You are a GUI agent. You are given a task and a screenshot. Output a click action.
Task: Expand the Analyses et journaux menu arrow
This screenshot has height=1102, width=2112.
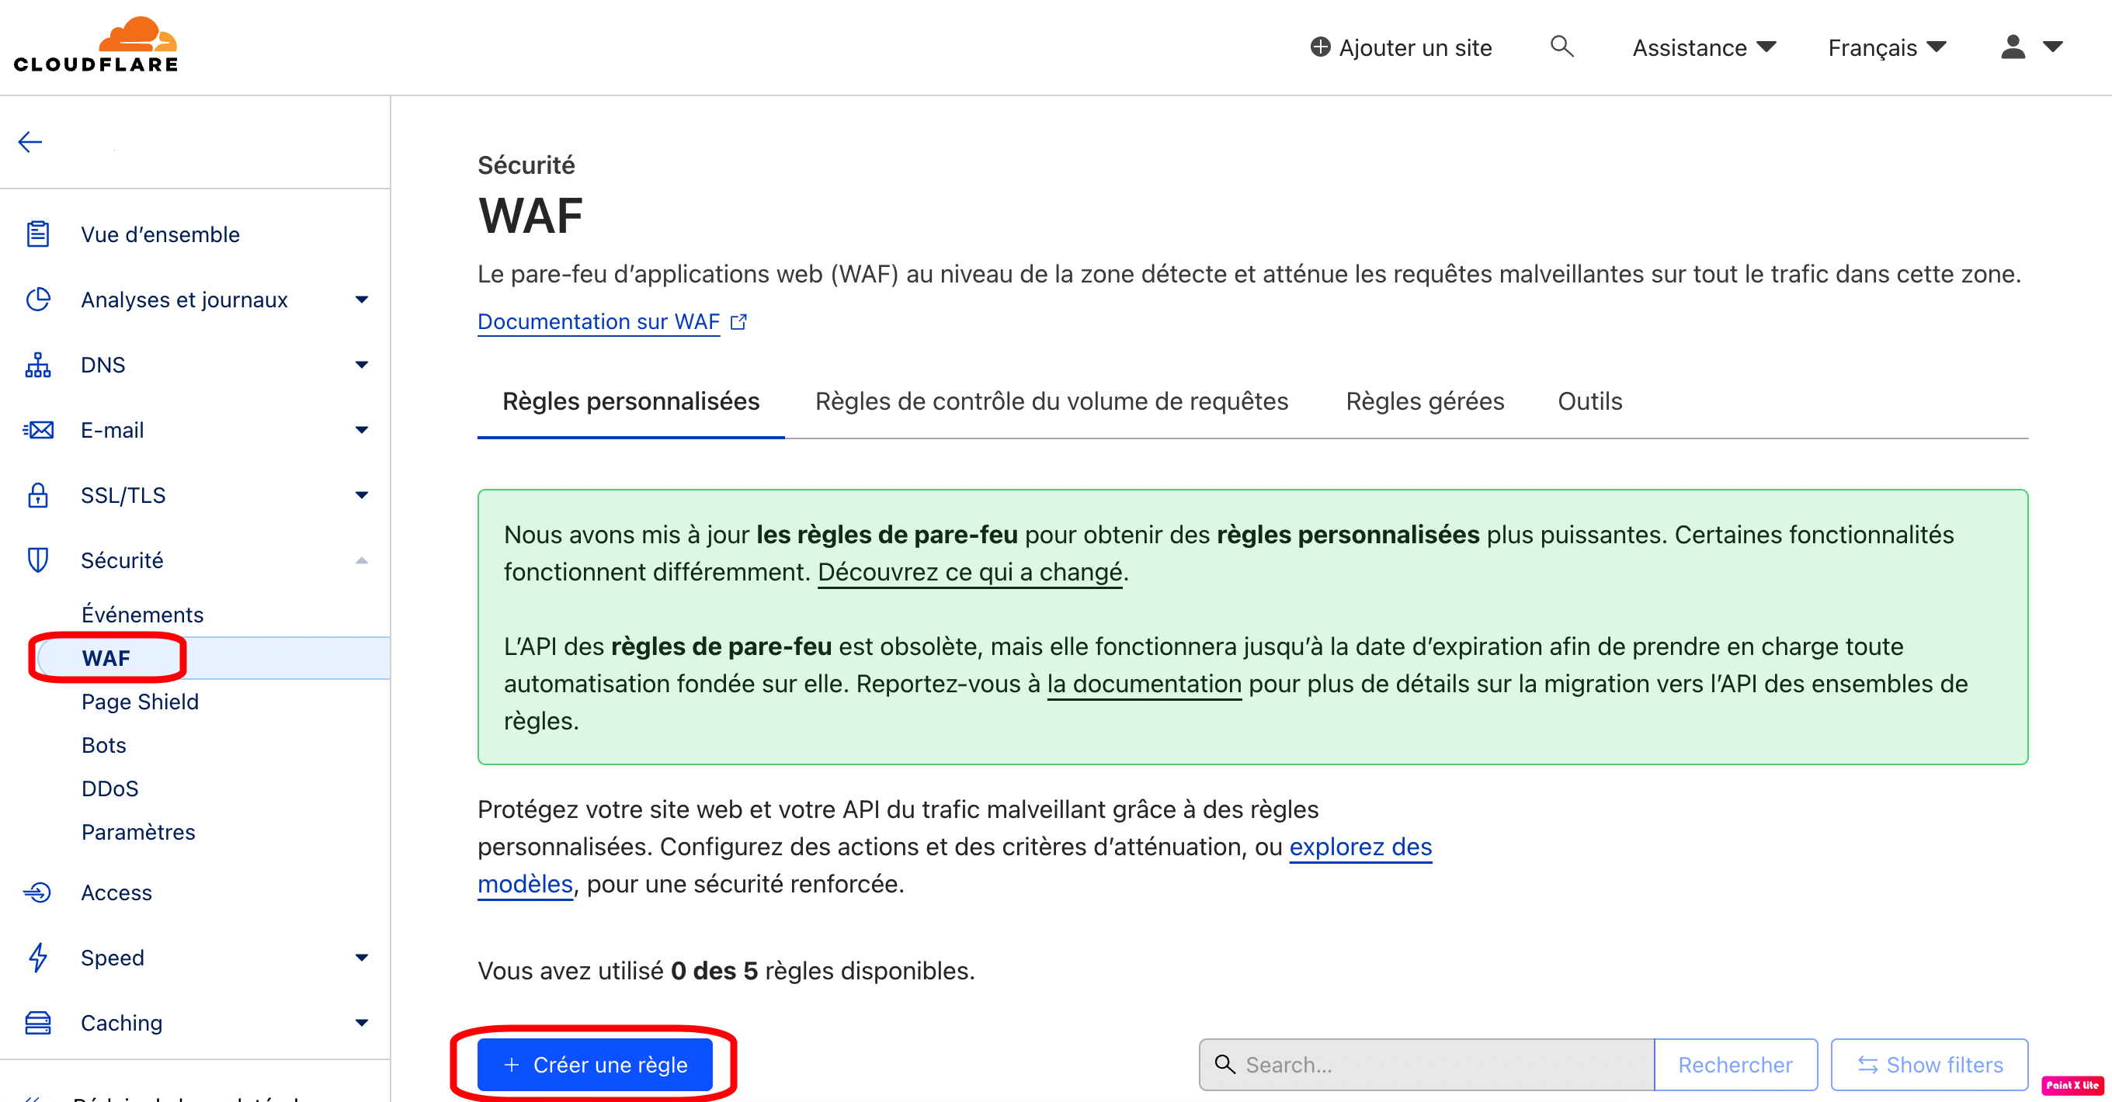point(362,300)
